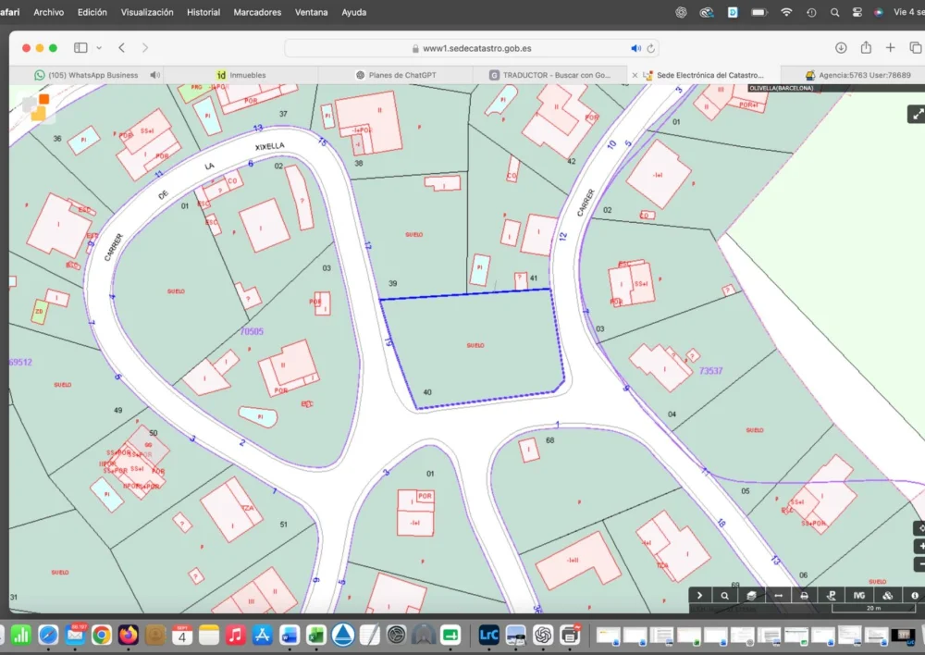The image size is (925, 655).
Task: Switch to the TRADUCTOR Google search tab
Action: point(550,75)
